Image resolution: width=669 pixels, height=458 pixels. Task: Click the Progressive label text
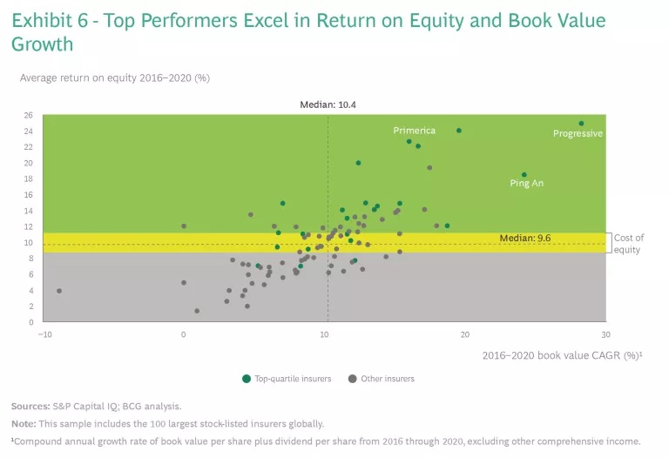pos(578,134)
